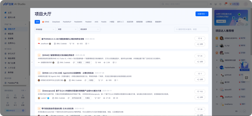Open the 应用 shortcut in 我的控制台
Viewport: 252px width, 116px height.
tap(8, 104)
